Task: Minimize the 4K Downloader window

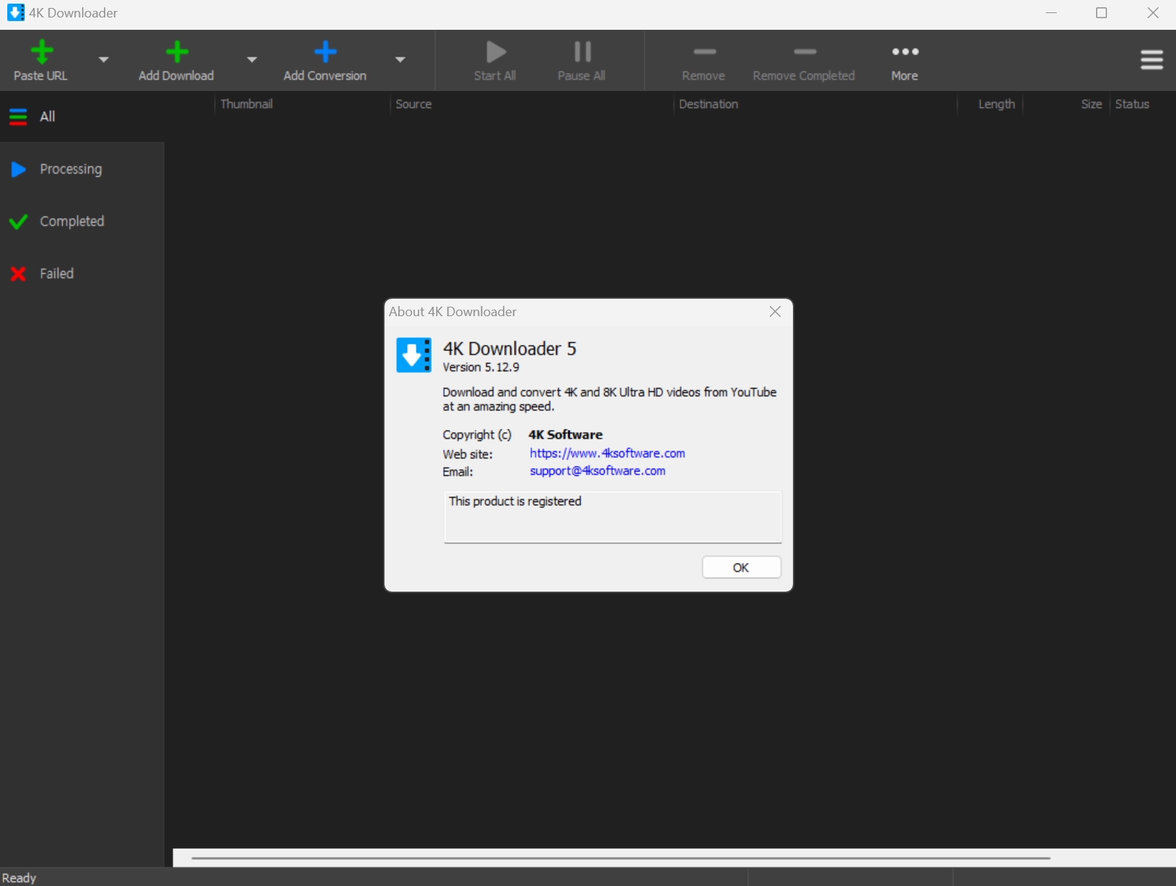Action: [x=1051, y=13]
